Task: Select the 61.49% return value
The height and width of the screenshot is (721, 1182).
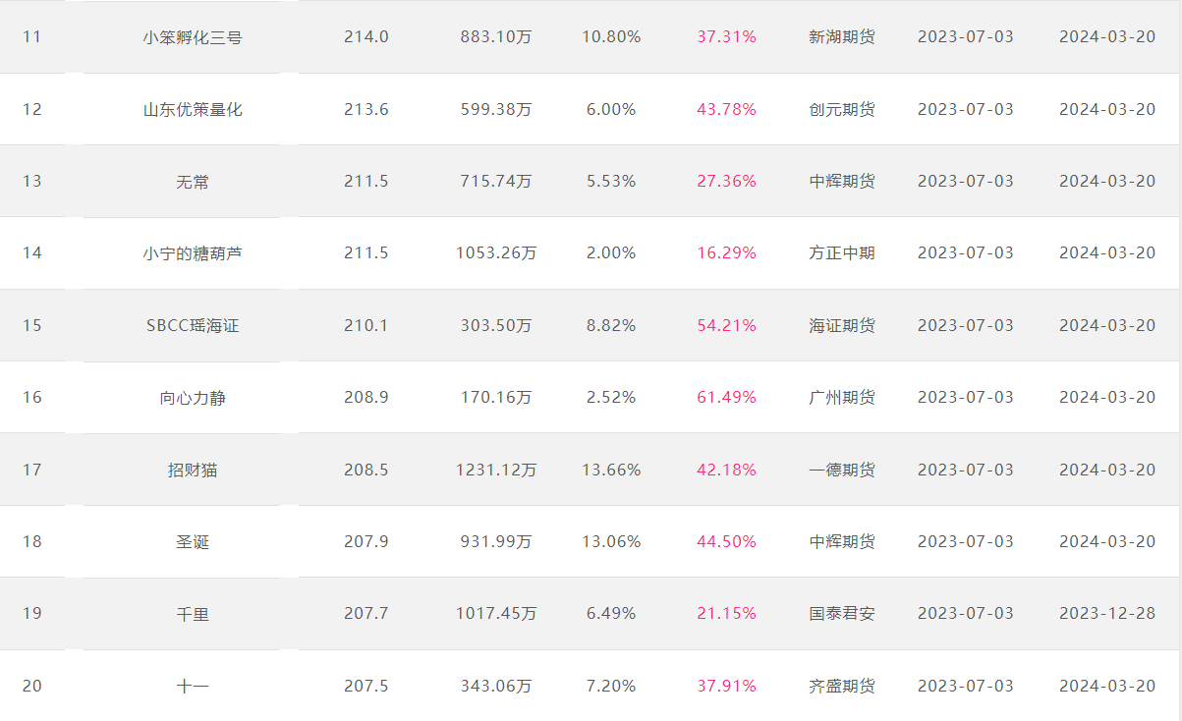Action: coord(727,398)
